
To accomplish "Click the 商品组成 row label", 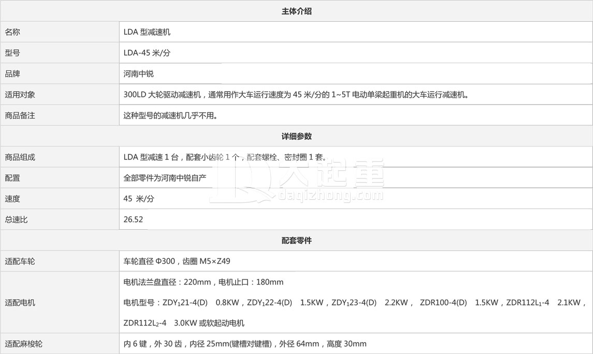I will (x=20, y=157).
